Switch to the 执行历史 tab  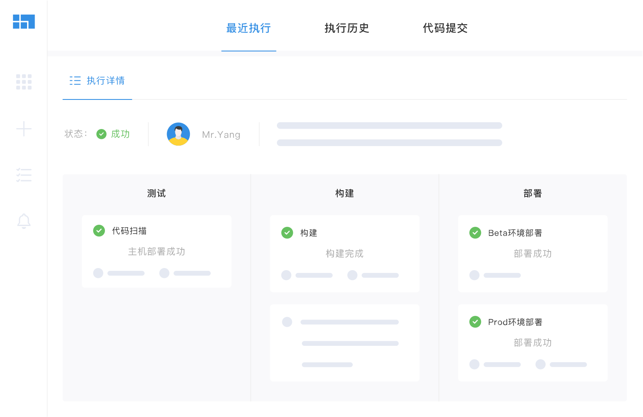(x=347, y=28)
